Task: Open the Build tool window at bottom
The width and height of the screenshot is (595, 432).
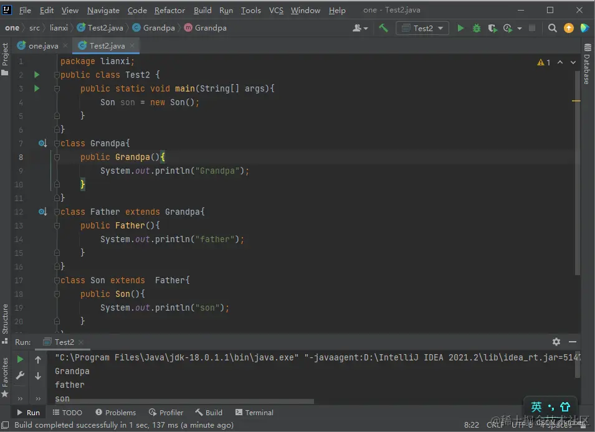Action: click(209, 412)
